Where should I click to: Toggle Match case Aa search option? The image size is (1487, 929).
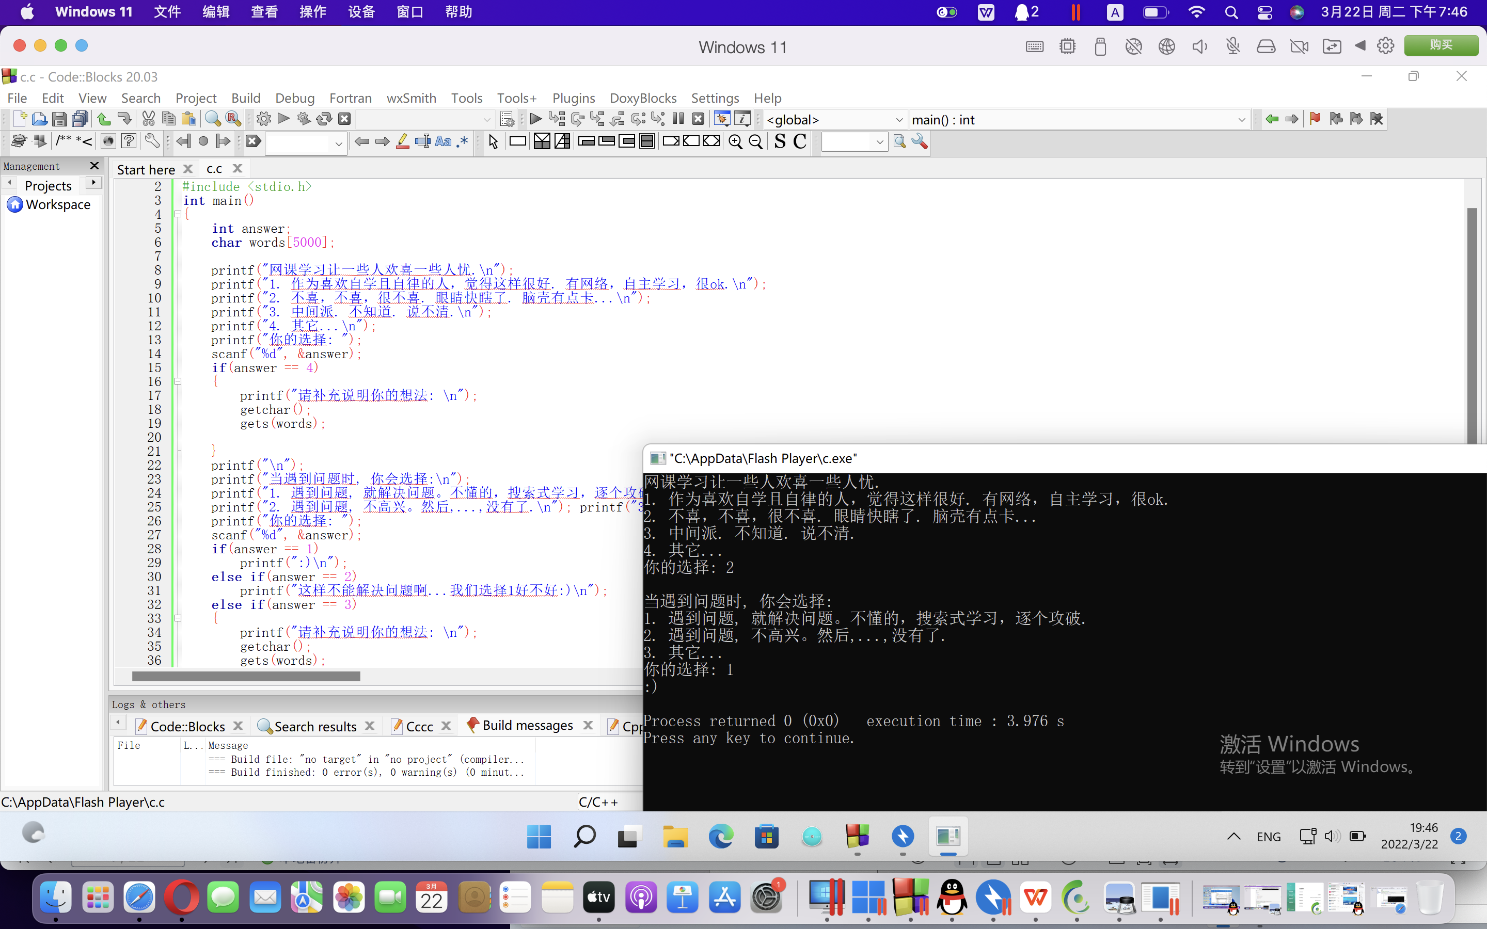click(443, 142)
